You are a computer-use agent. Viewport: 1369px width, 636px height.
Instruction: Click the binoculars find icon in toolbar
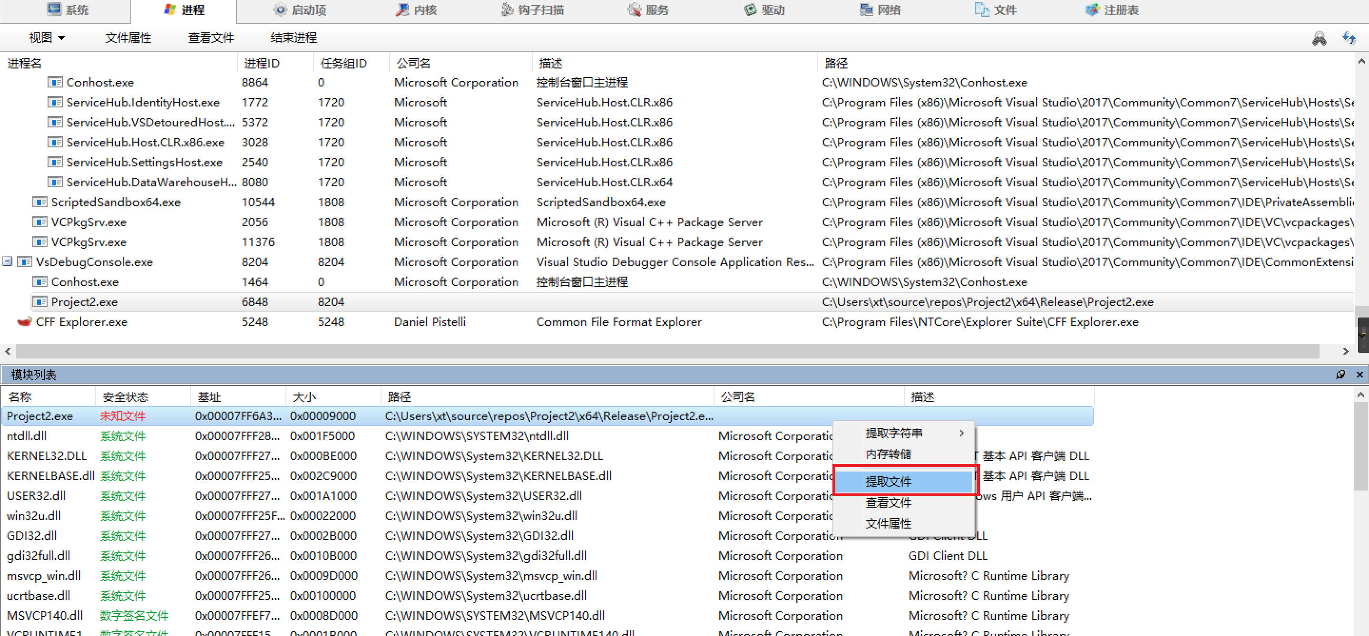(x=1319, y=38)
